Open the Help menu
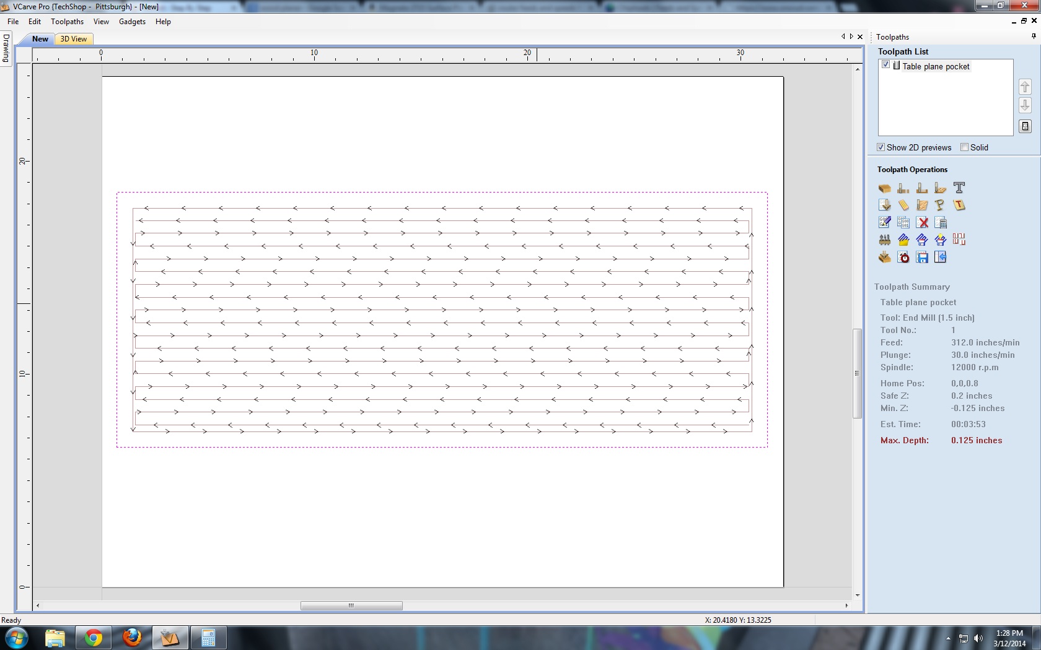This screenshot has height=650, width=1041. (163, 22)
